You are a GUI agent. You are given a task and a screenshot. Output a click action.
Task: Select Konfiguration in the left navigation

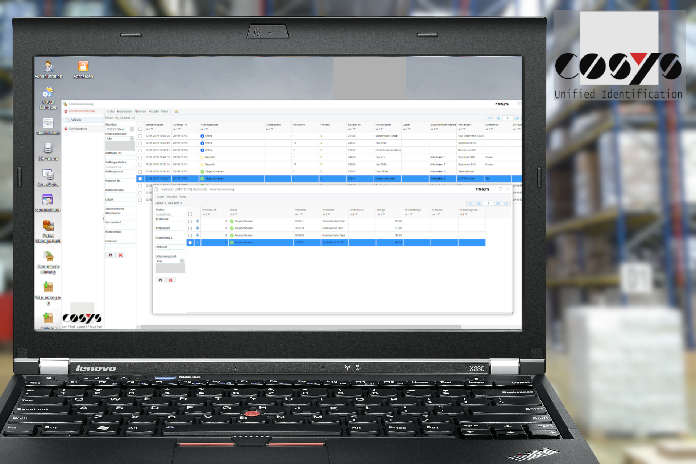click(x=78, y=129)
